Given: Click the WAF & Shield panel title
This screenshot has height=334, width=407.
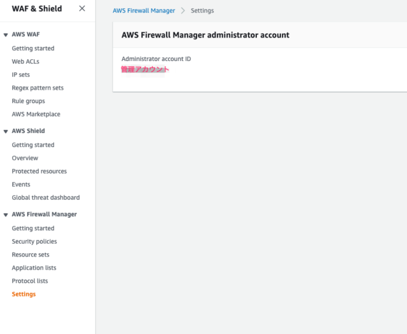Looking at the screenshot, I should point(37,8).
